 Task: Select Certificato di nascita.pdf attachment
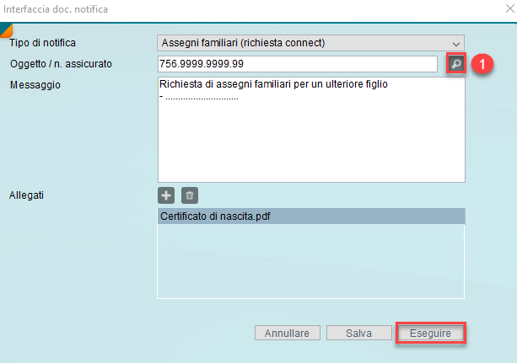(x=311, y=216)
